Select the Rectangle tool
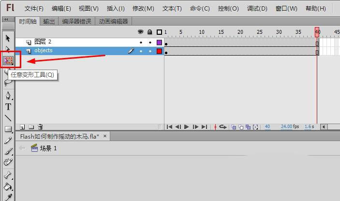This screenshot has width=340, height=201. coord(8,129)
